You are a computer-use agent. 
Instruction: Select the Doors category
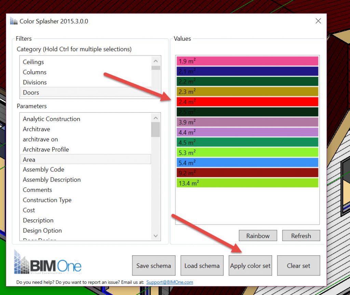pyautogui.click(x=31, y=92)
